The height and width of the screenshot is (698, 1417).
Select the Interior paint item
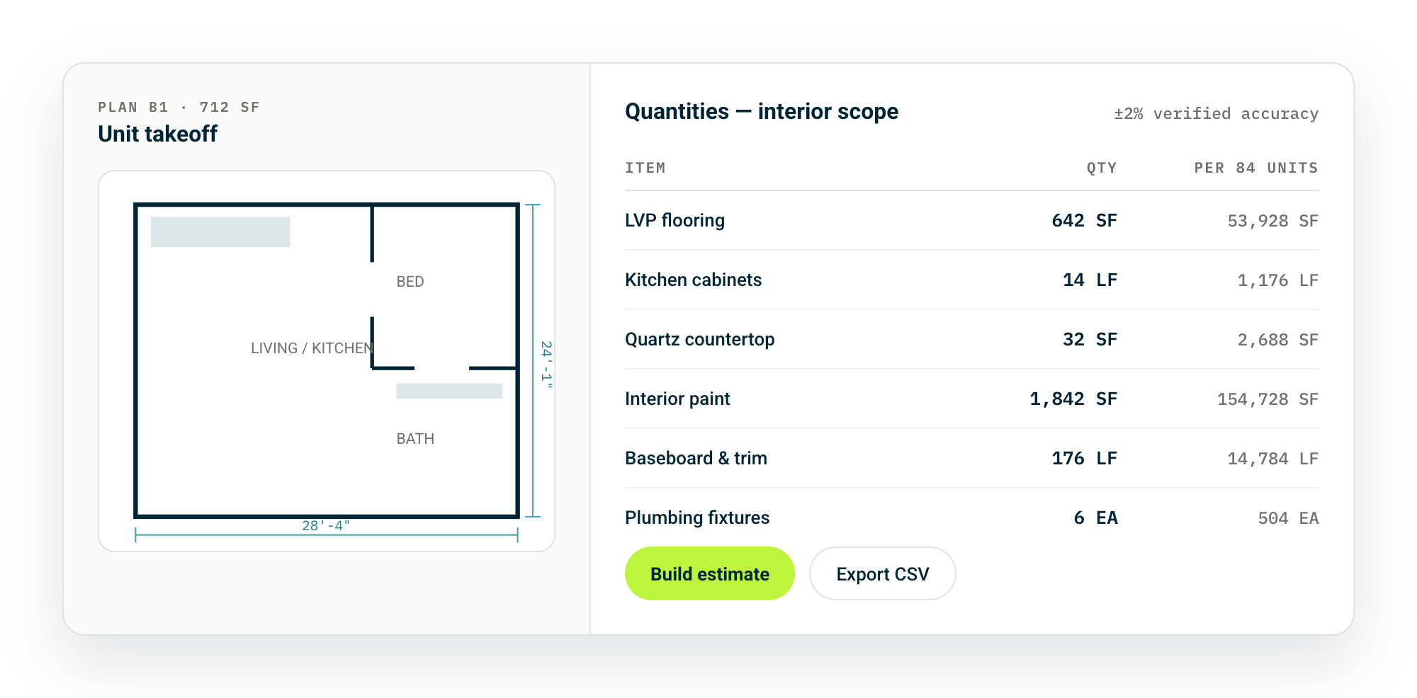pyautogui.click(x=677, y=399)
